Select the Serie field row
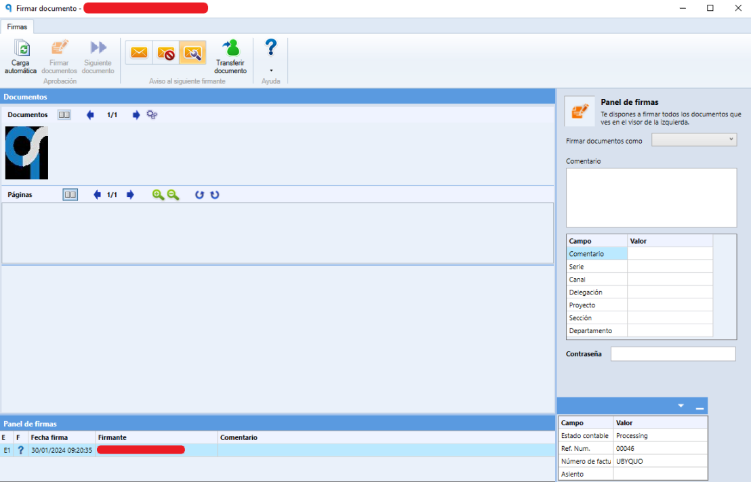 [639, 267]
